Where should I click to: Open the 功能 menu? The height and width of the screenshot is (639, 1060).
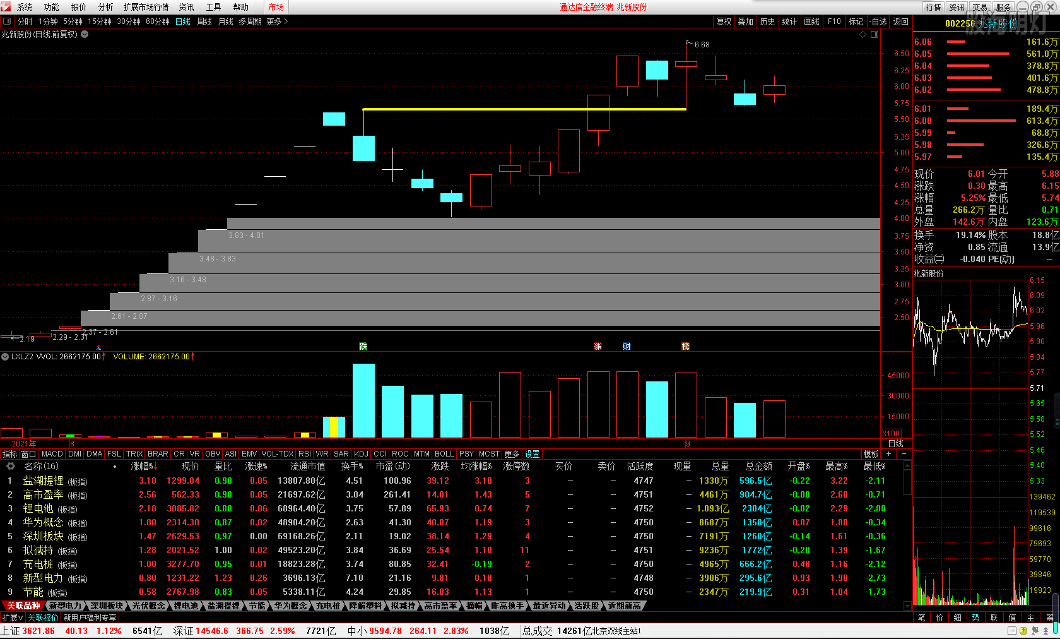click(52, 7)
